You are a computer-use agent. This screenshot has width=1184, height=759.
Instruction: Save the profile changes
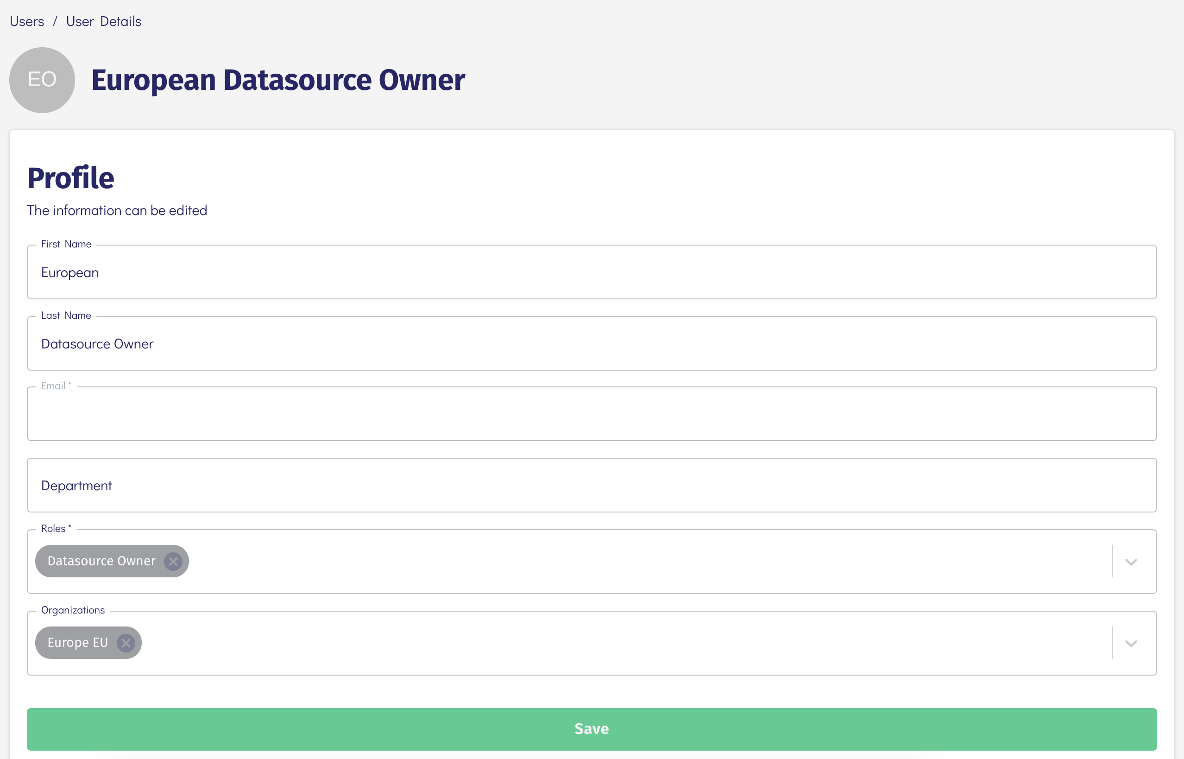point(591,729)
